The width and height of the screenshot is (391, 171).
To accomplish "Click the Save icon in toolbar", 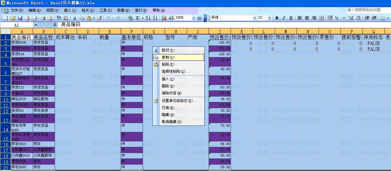I will click(x=20, y=18).
